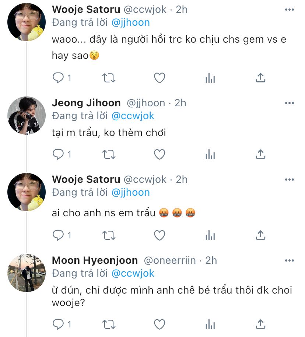Image resolution: width=305 pixels, height=337 pixels.
Task: Click Moon Hyeonjoon's avatar photo
Action: pyautogui.click(x=27, y=273)
